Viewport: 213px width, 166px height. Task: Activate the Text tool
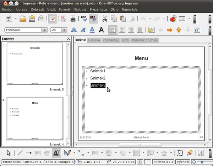coord(56,153)
